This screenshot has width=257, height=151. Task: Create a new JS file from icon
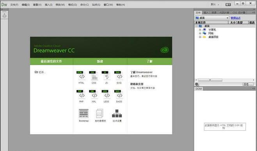click(x=106, y=75)
